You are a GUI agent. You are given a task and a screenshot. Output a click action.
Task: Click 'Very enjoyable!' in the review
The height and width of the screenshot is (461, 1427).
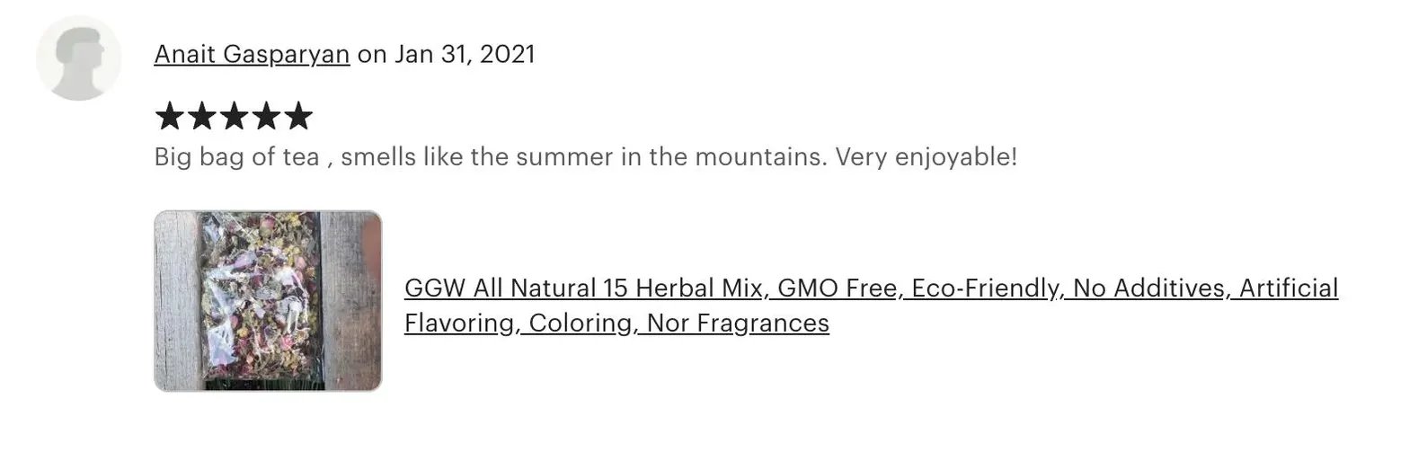click(x=926, y=158)
